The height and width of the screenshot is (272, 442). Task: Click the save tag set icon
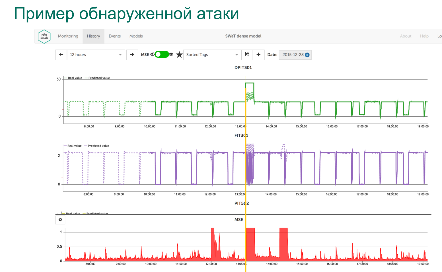point(247,55)
